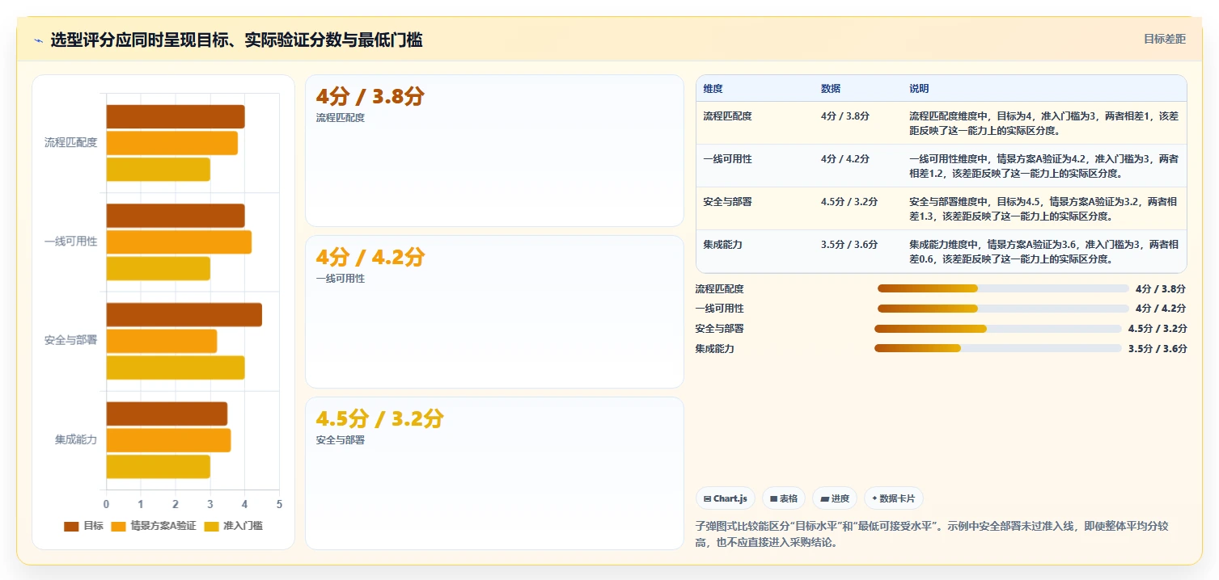This screenshot has height=580, width=1219.
Task: Click the 维度 table column header
Action: (x=713, y=88)
